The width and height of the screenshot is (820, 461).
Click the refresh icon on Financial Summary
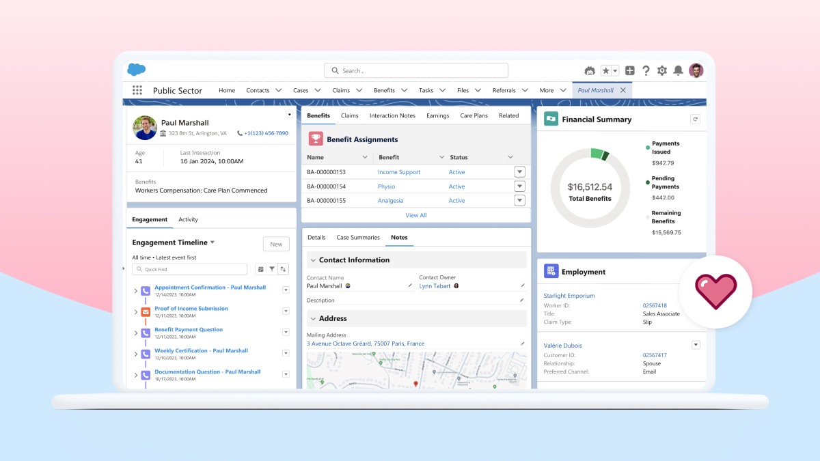(x=695, y=118)
